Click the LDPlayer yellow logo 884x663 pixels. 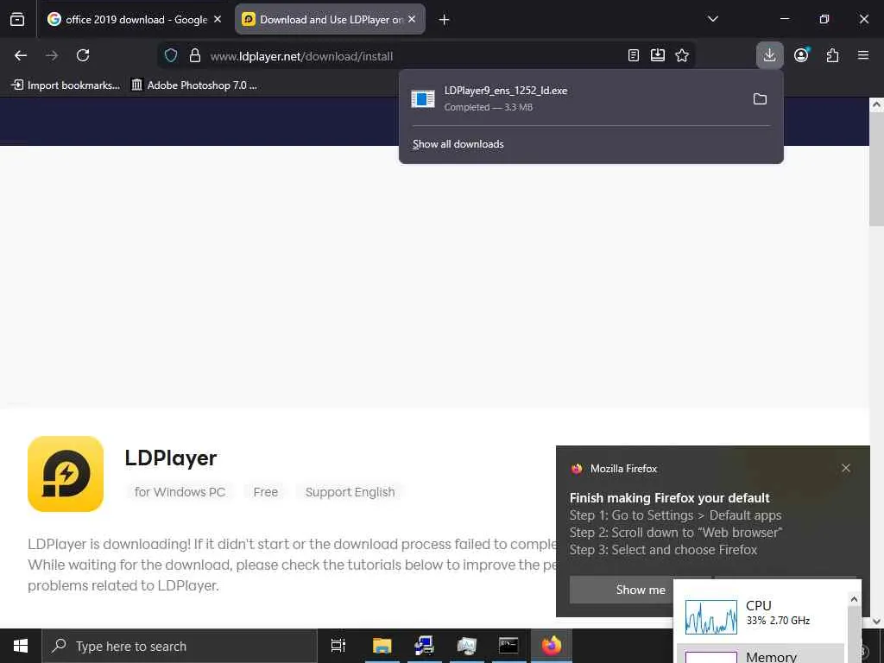tap(66, 474)
